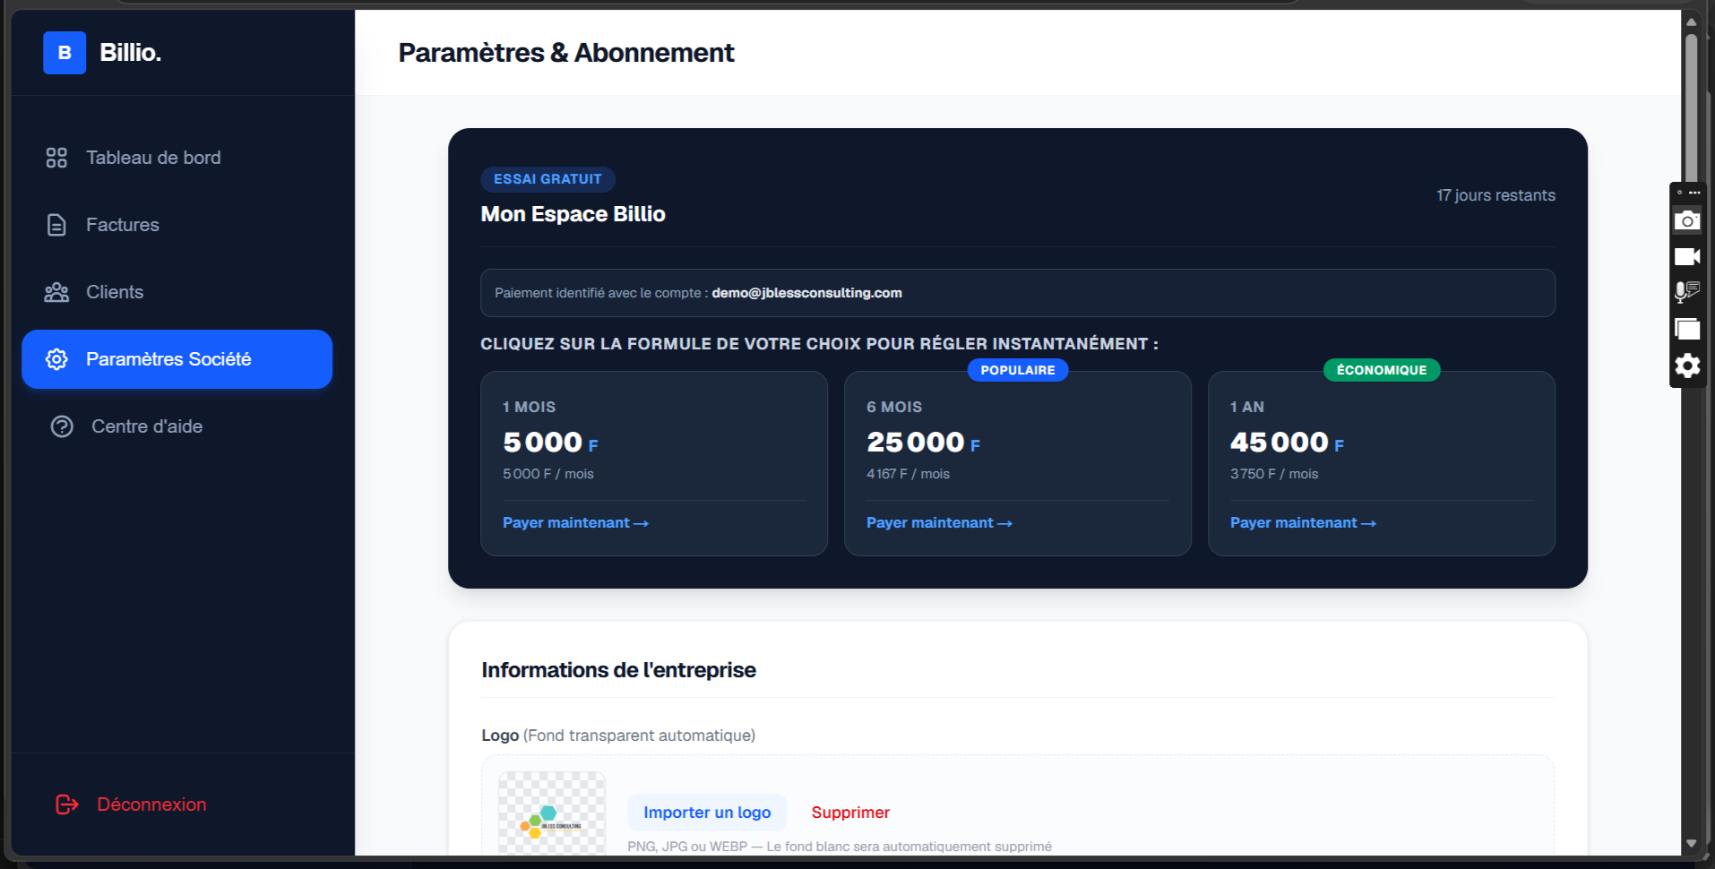1715x869 pixels.
Task: Click the stacked windows icon in capture toolbar
Action: [x=1687, y=329]
